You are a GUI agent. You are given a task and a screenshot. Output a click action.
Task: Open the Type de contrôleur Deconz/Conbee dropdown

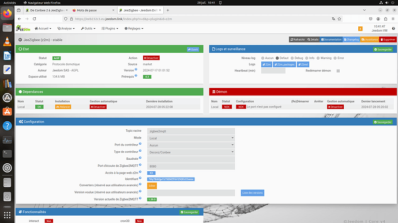click(x=191, y=152)
